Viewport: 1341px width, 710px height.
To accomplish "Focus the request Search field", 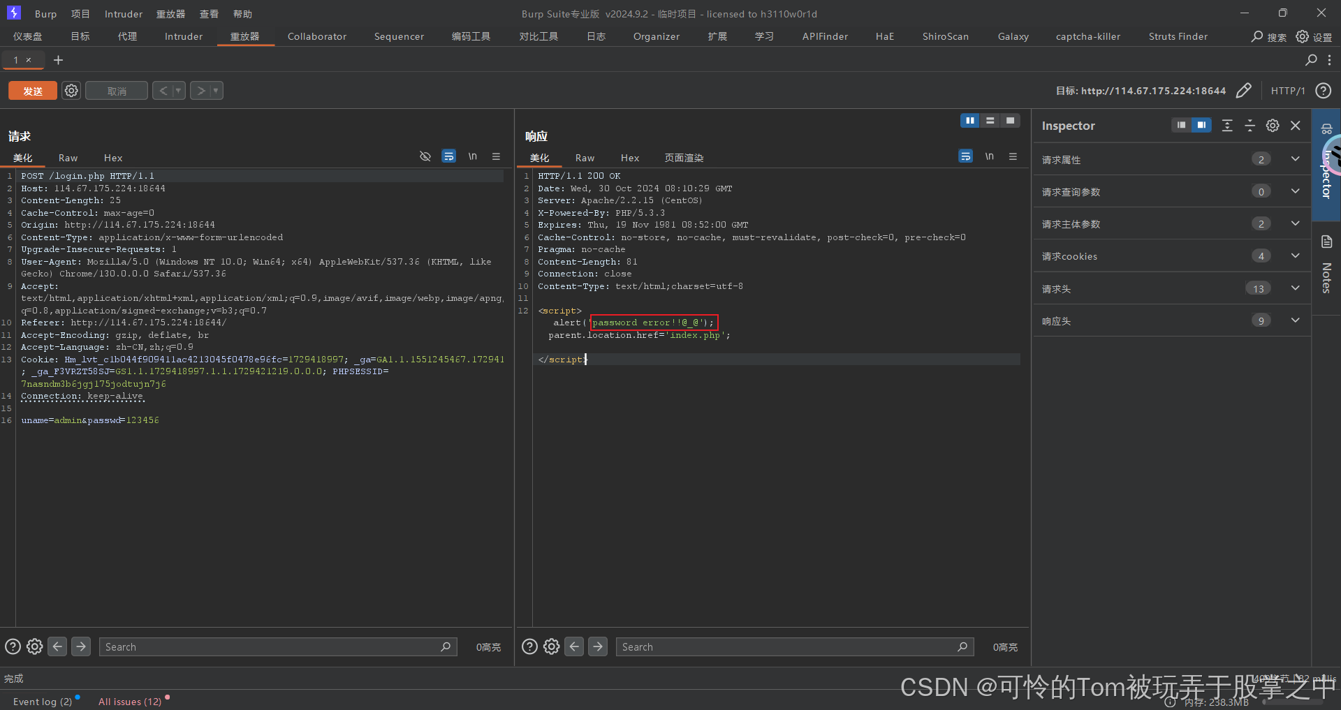I will (x=278, y=646).
